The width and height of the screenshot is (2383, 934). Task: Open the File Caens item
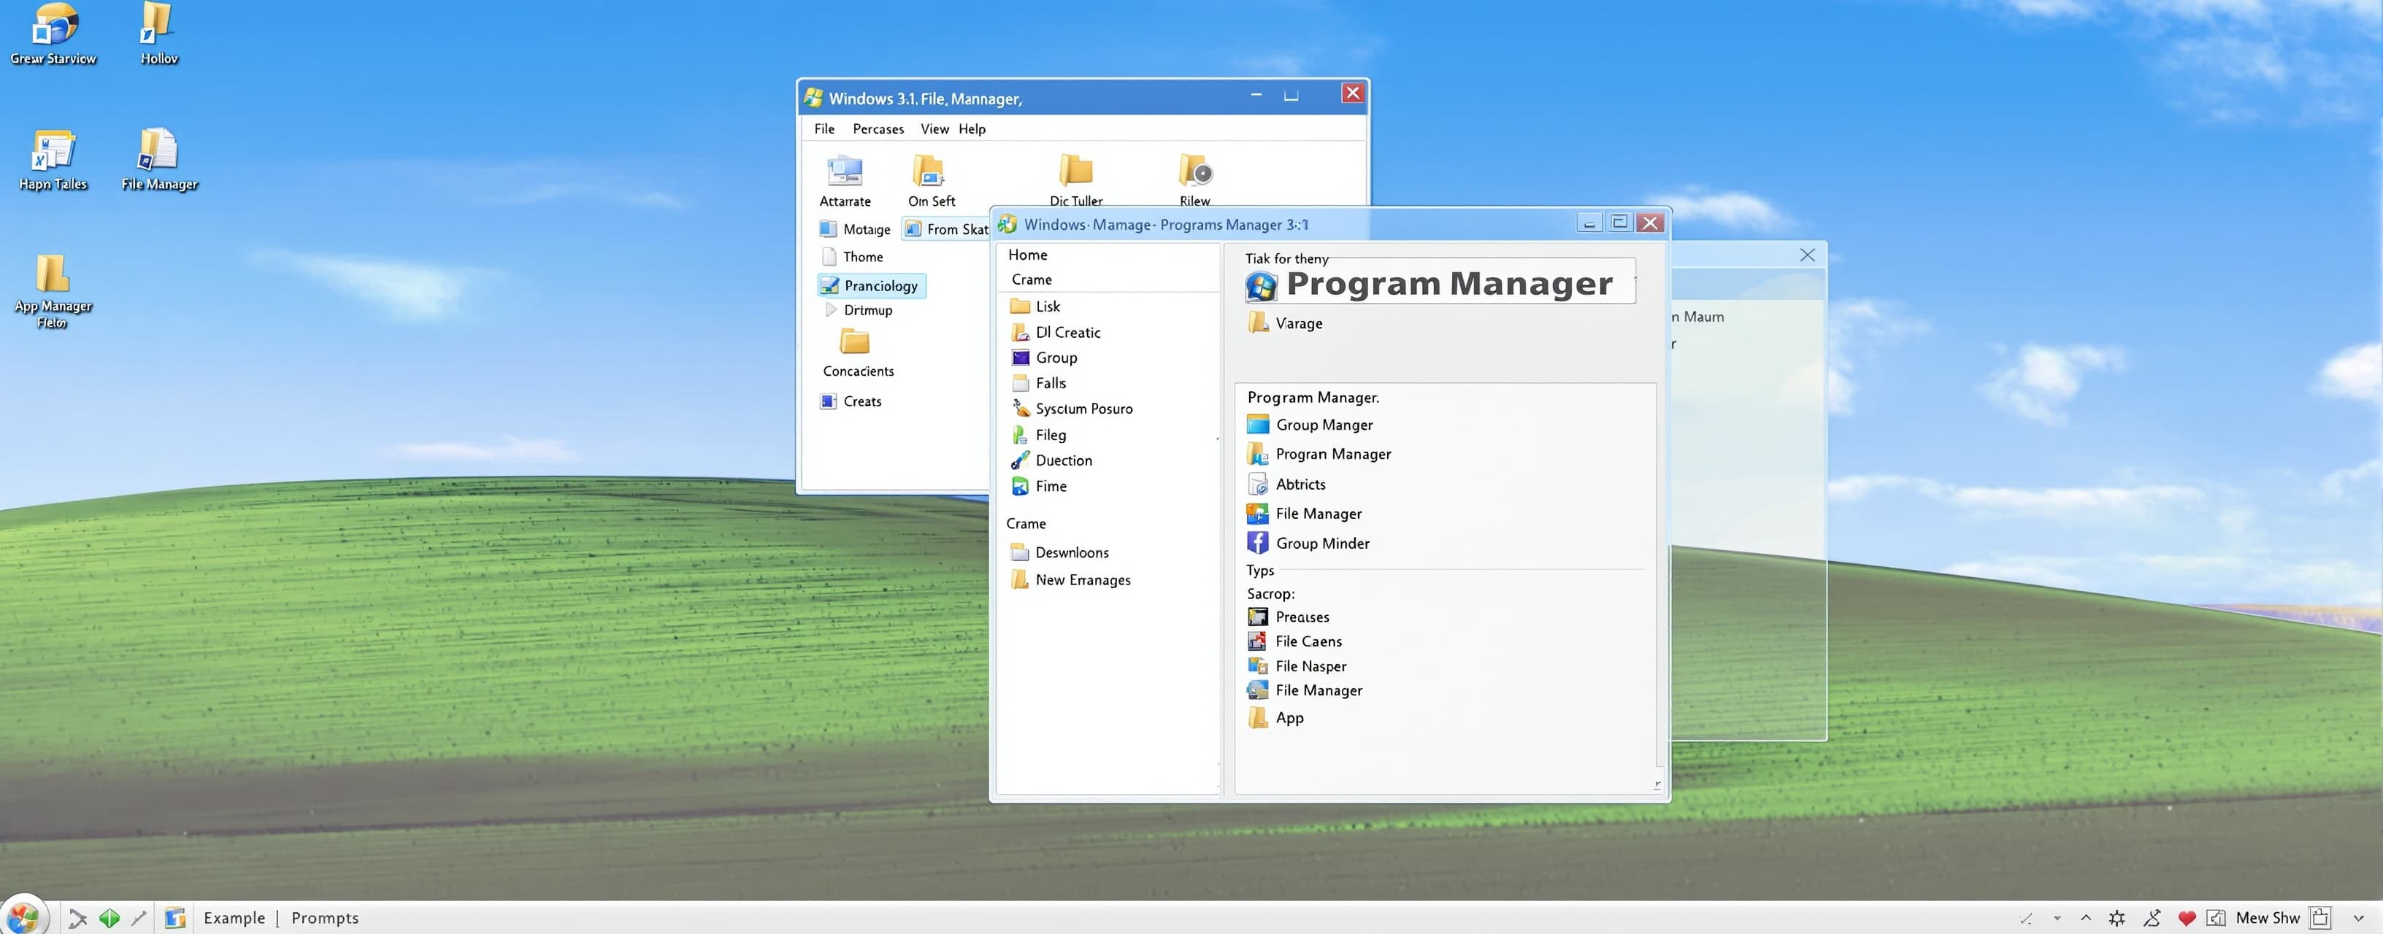pos(1294,641)
